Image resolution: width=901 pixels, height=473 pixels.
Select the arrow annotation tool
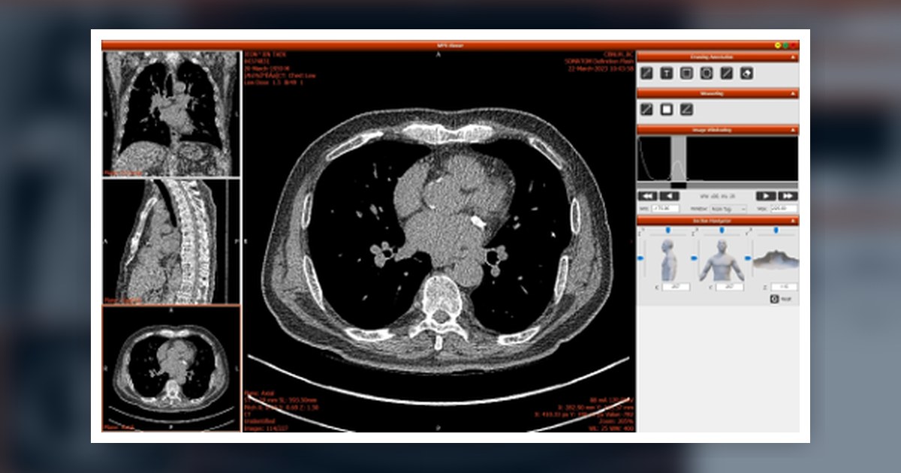click(726, 73)
